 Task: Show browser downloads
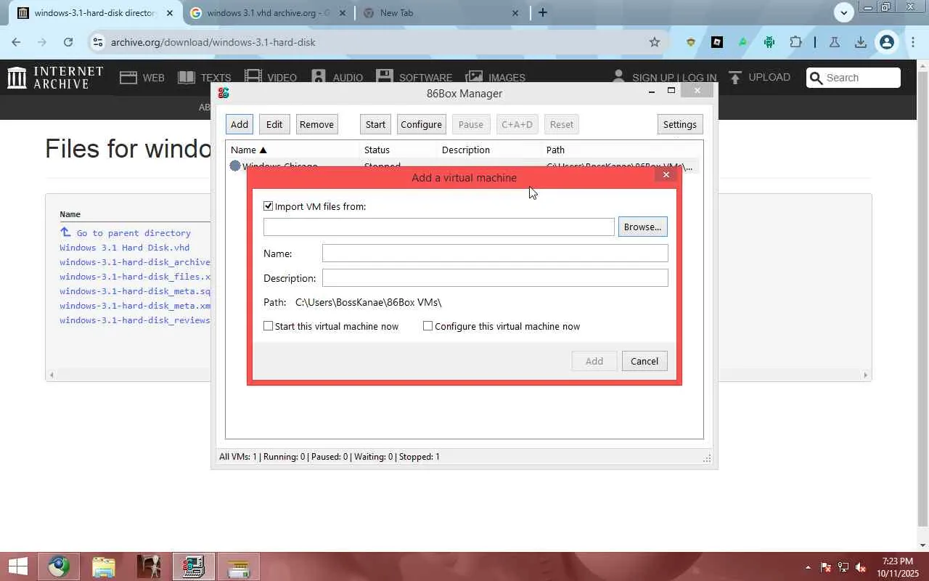pos(861,42)
